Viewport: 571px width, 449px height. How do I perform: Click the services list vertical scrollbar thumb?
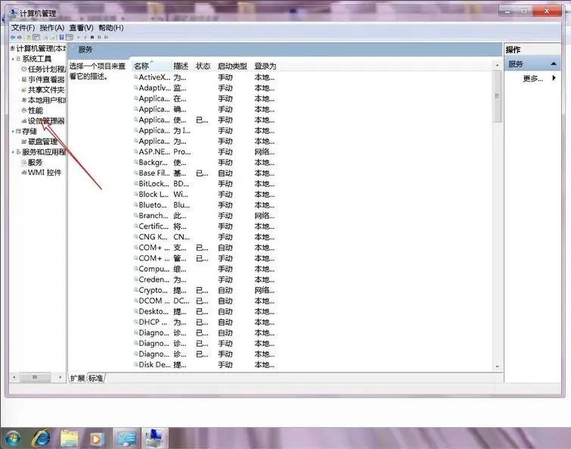click(497, 96)
